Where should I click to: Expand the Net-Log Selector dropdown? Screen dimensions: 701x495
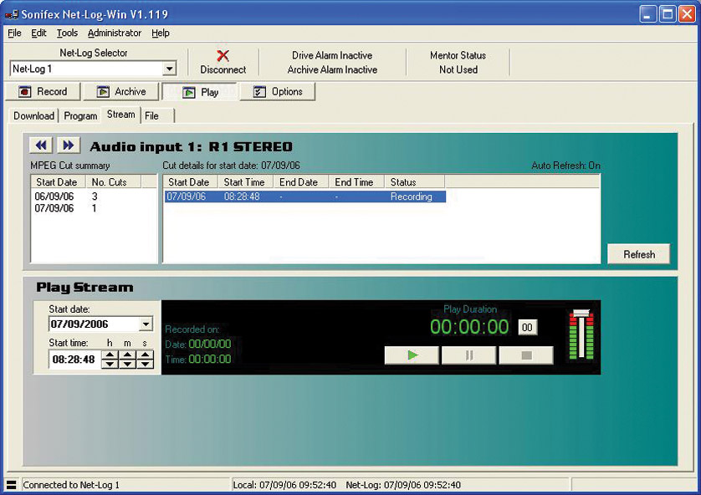(169, 69)
